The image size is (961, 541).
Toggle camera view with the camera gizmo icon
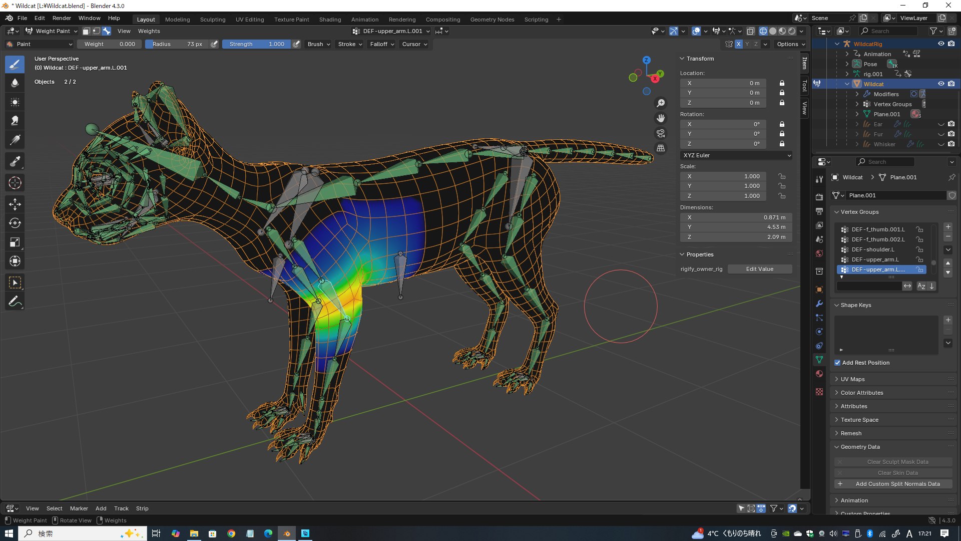[x=661, y=133]
